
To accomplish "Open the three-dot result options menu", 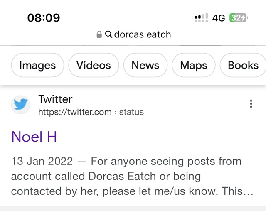I will click(251, 104).
